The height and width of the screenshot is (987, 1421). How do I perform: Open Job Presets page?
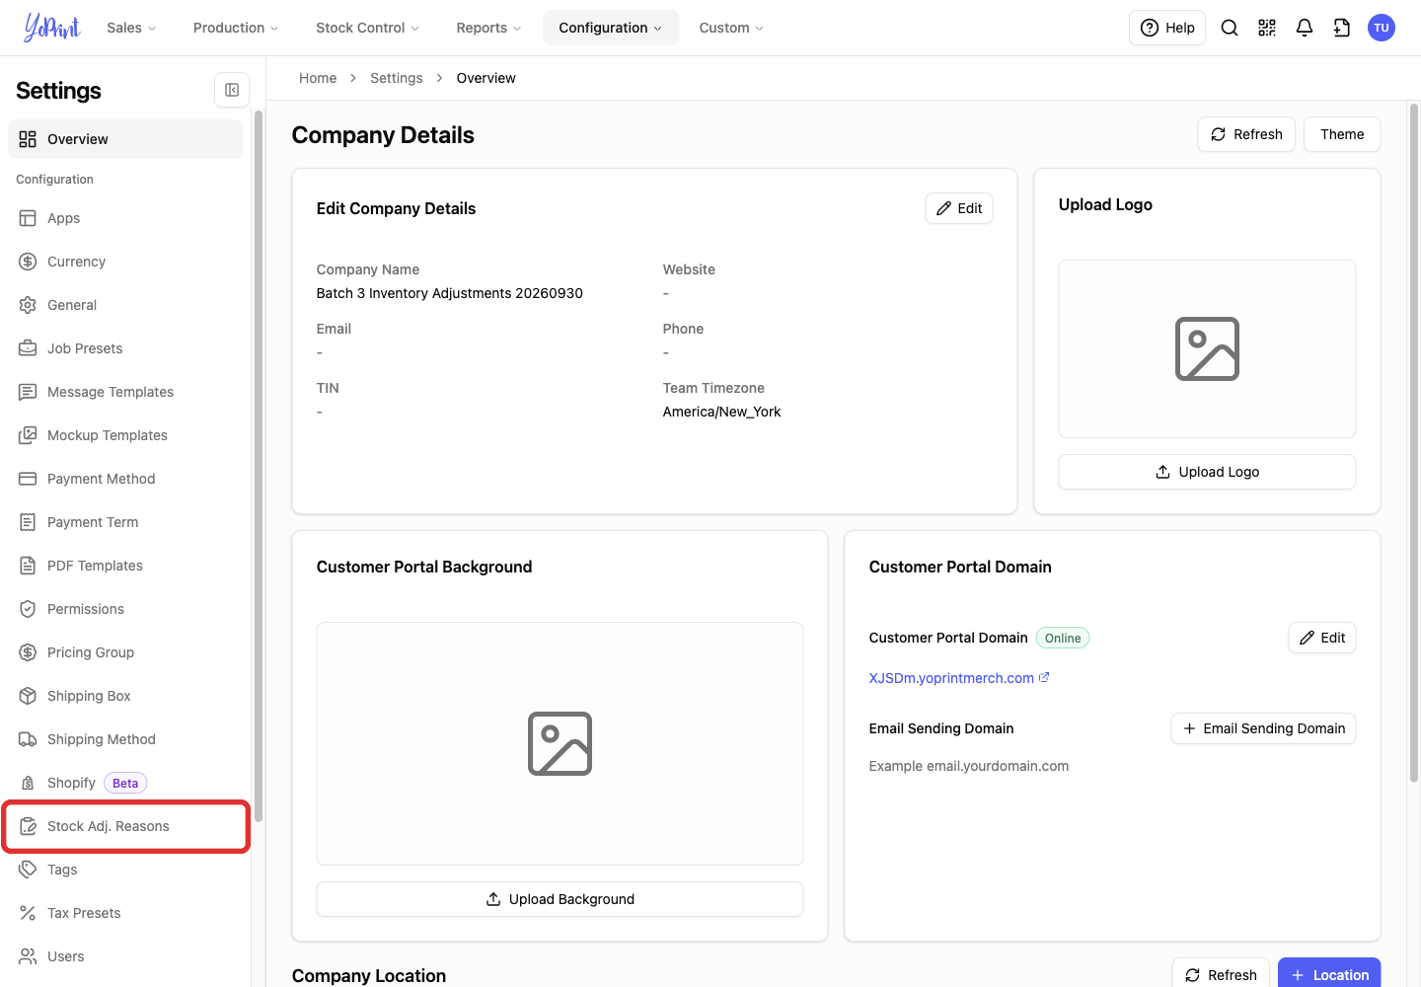[125, 348]
